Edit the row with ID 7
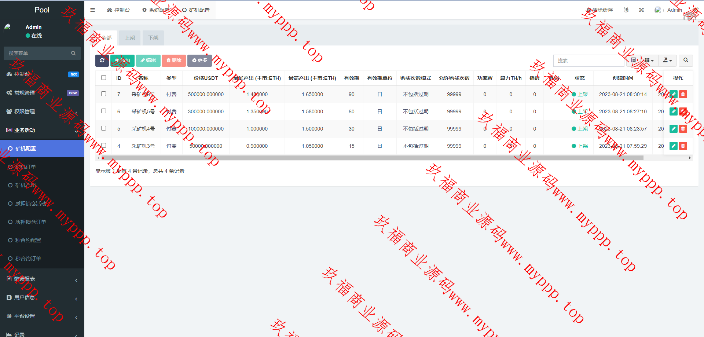 pyautogui.click(x=673, y=94)
